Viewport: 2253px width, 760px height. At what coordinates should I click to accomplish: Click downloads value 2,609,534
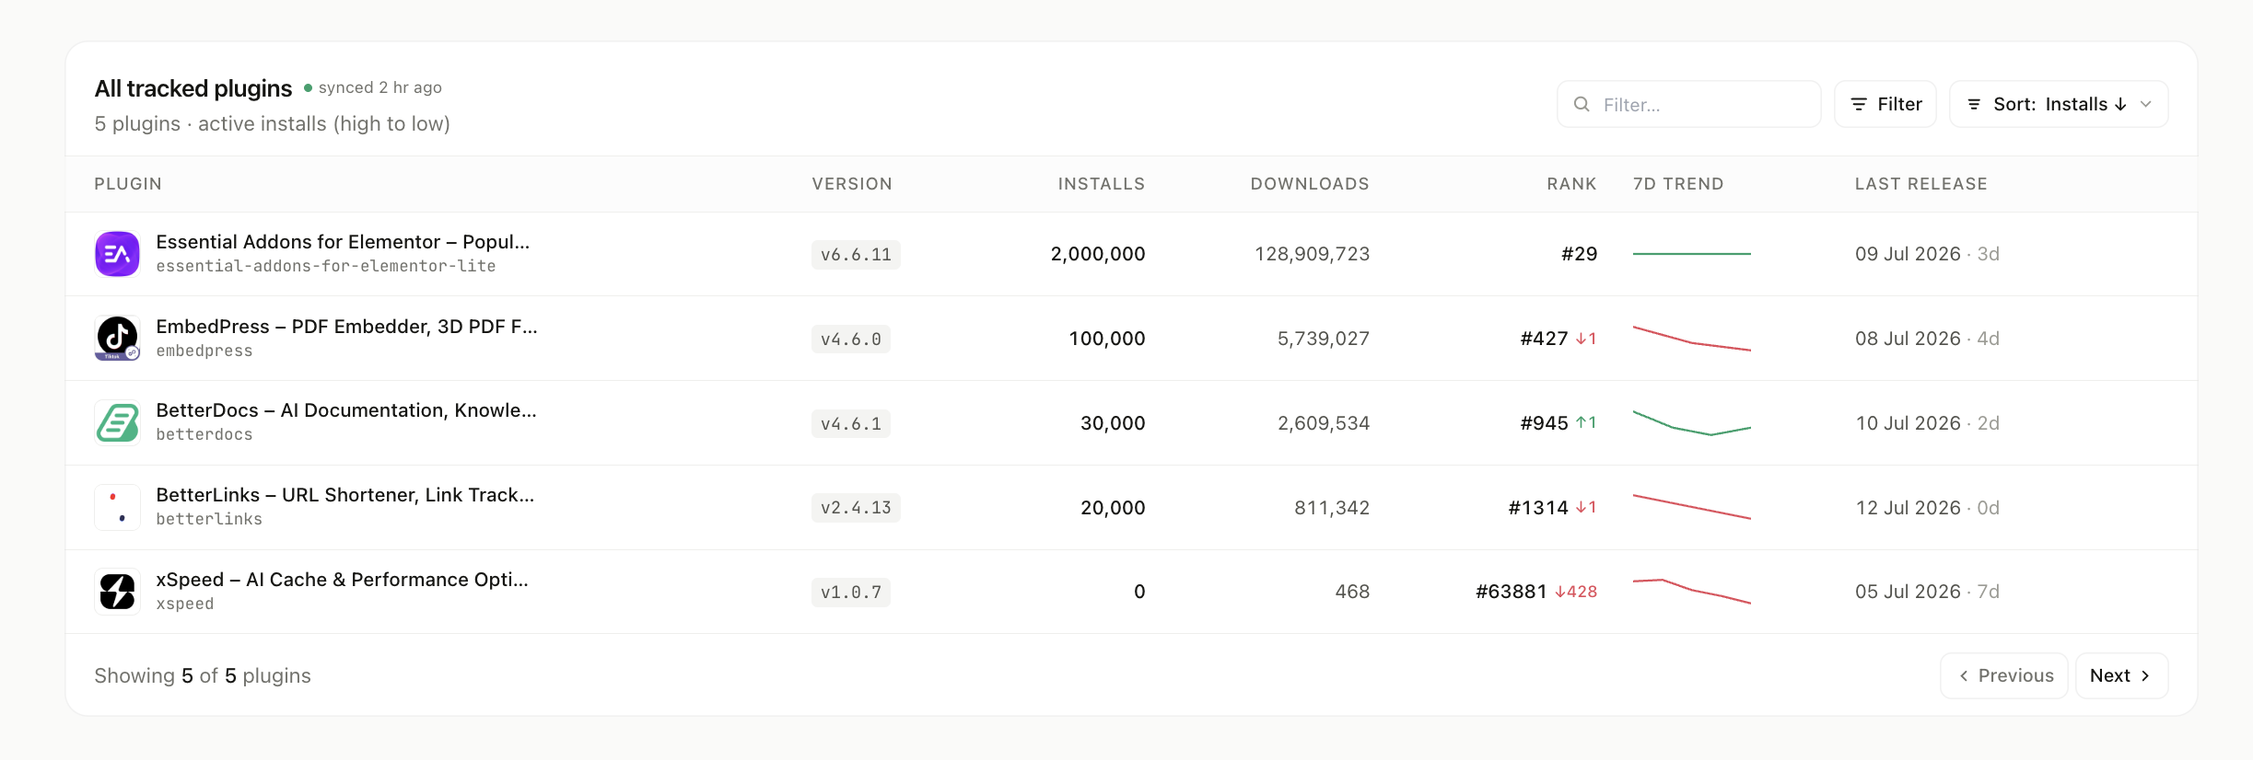click(x=1324, y=423)
